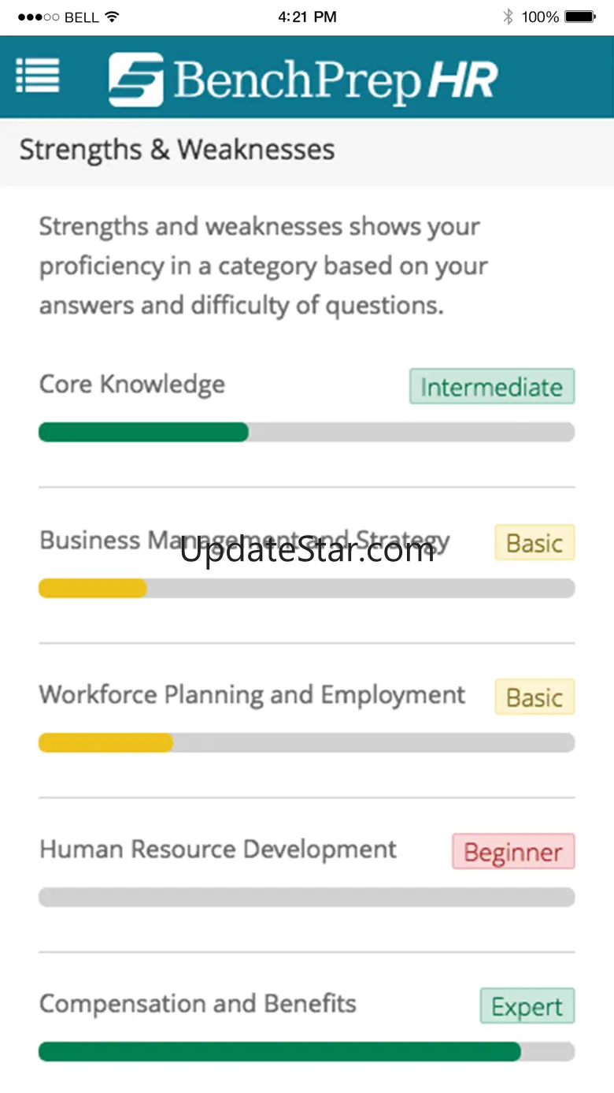Open Human Resource Development category

click(x=218, y=849)
